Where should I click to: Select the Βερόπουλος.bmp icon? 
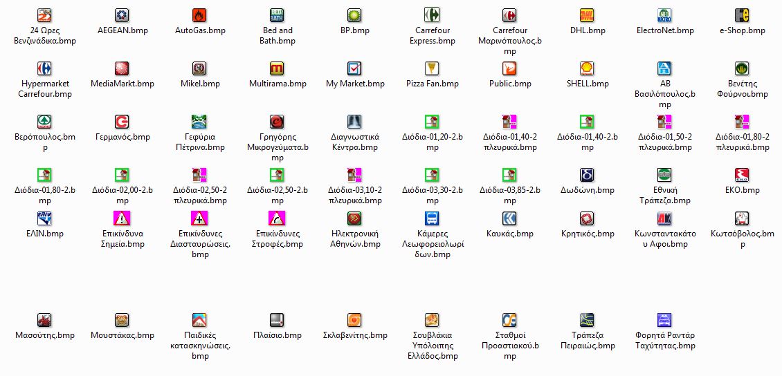coord(45,122)
